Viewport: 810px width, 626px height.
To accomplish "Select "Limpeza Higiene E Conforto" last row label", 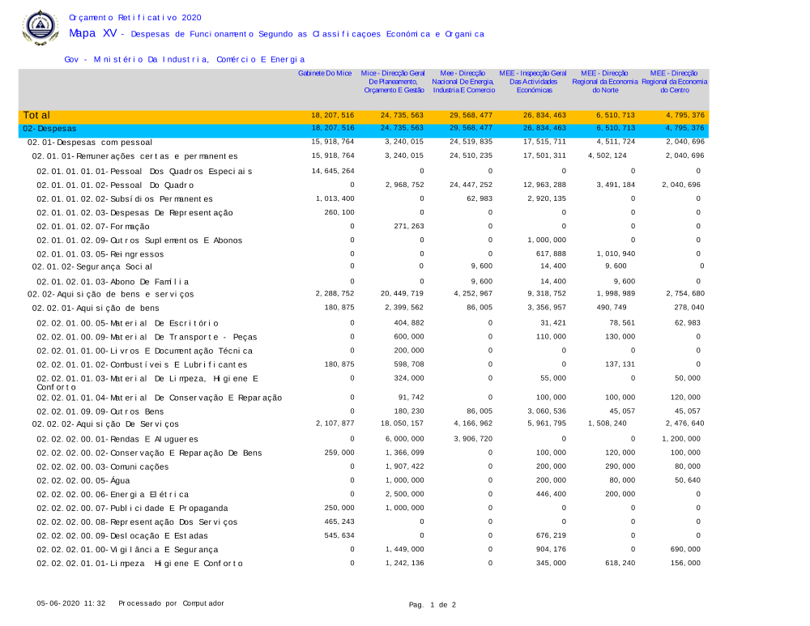I will (x=139, y=564).
